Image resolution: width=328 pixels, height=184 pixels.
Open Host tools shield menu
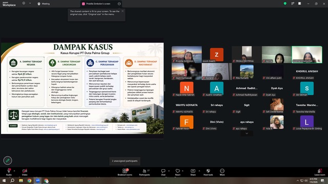click(208, 172)
